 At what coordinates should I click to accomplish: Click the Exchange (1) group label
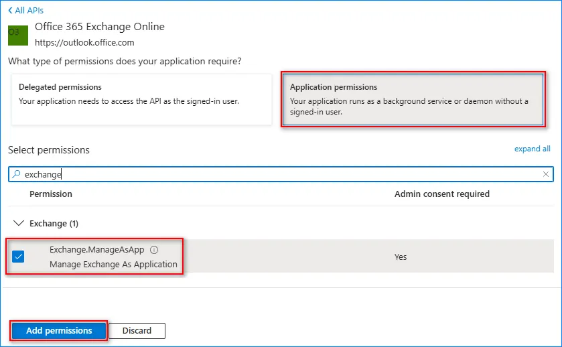tap(54, 223)
